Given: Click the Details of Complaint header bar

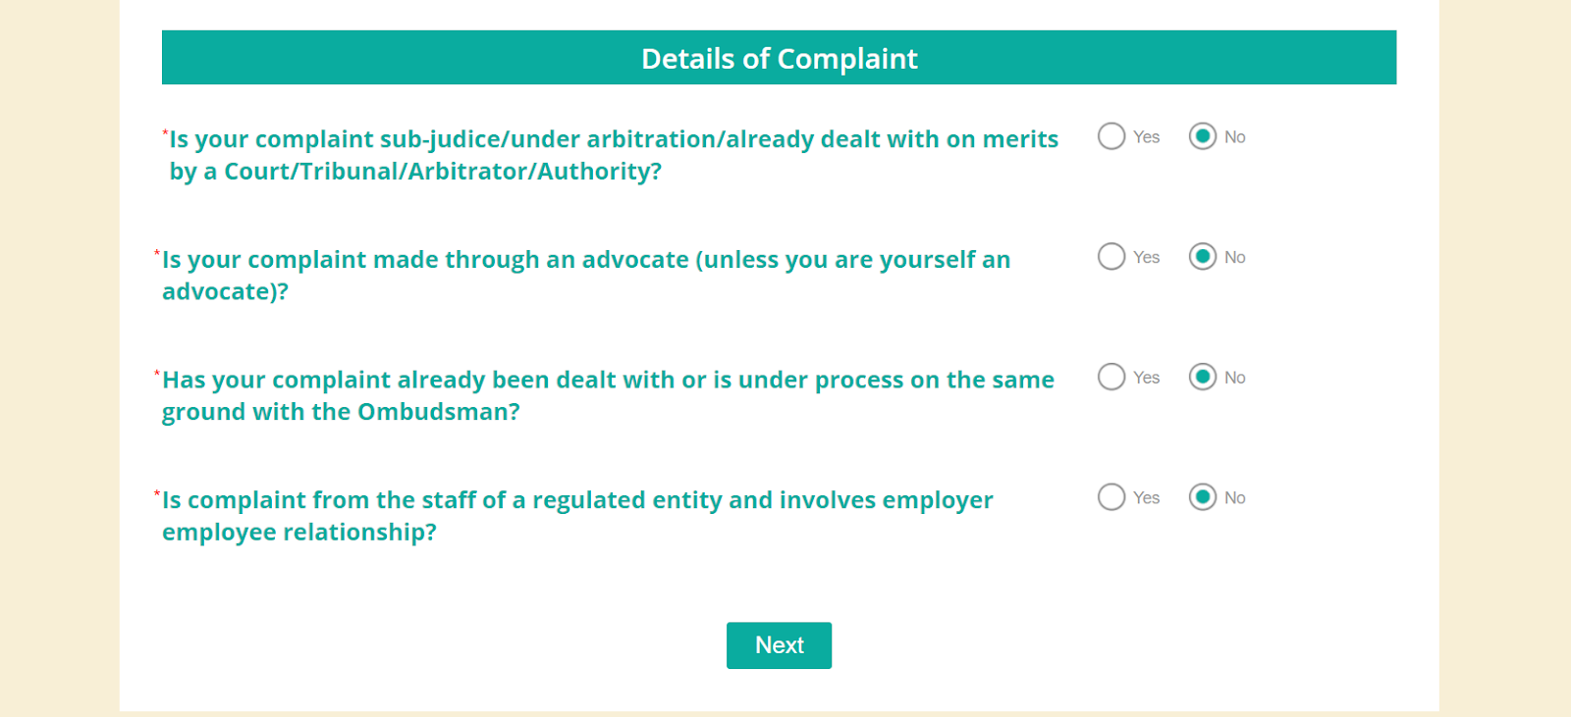Looking at the screenshot, I should pos(779,58).
